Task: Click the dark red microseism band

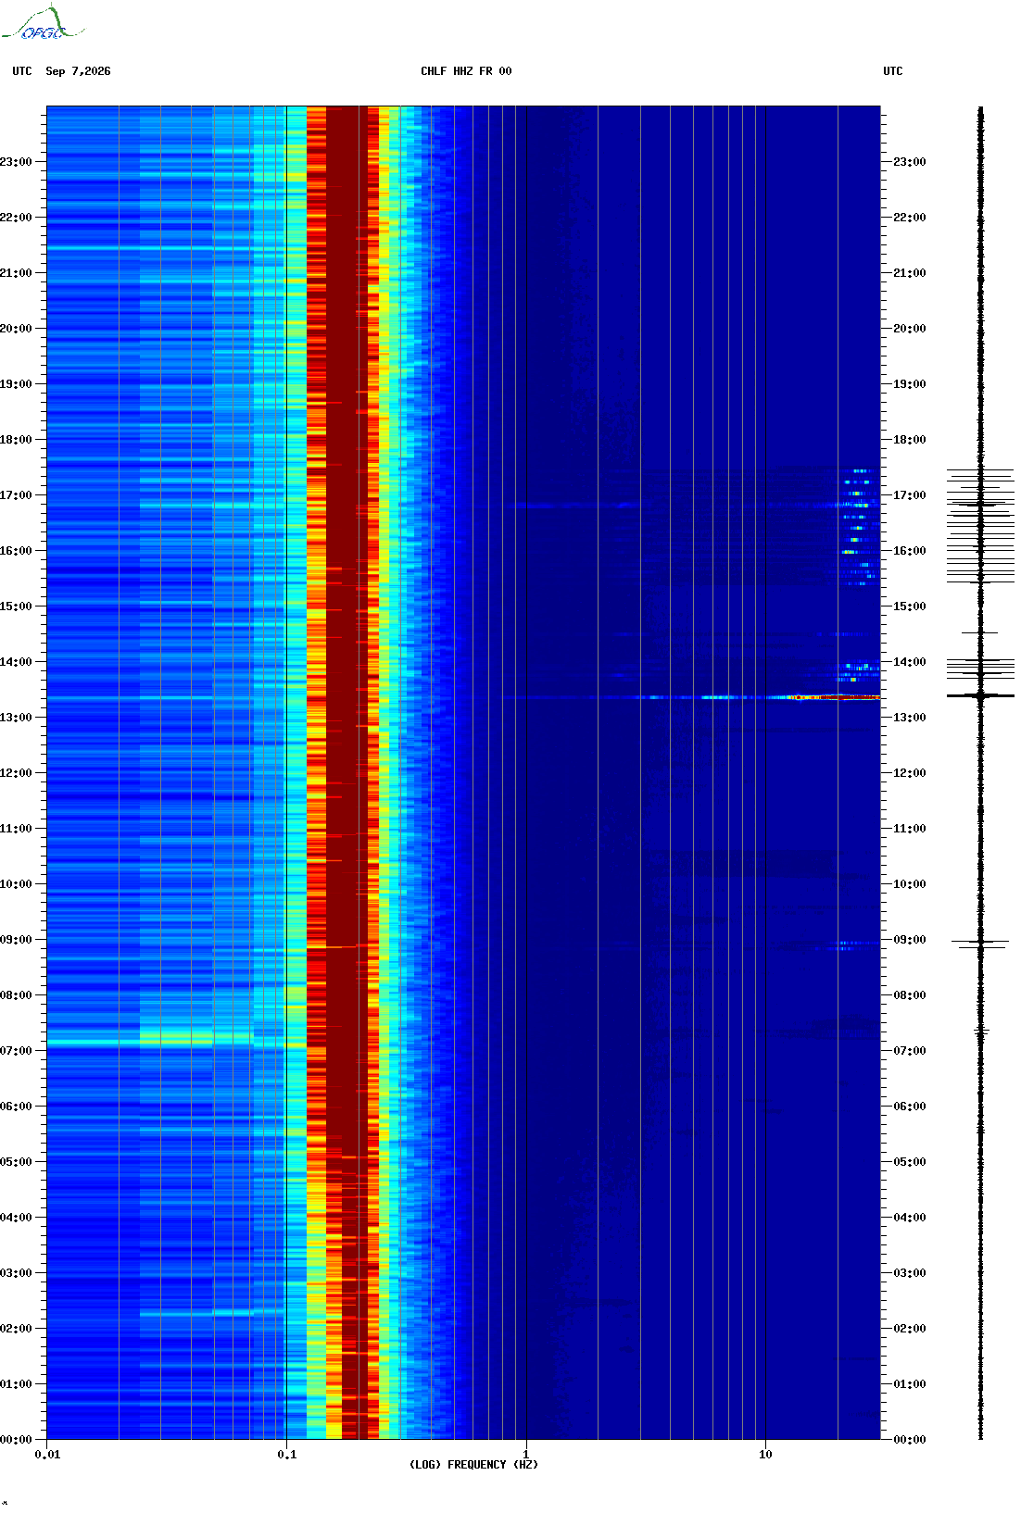Action: click(x=347, y=773)
